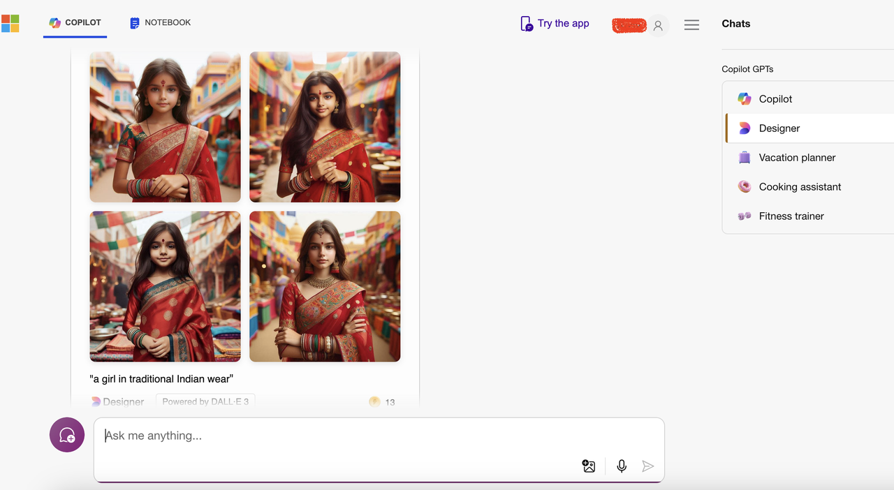Viewport: 894px width, 490px height.
Task: Switch to the NOTEBOOK tab
Action: [x=160, y=23]
